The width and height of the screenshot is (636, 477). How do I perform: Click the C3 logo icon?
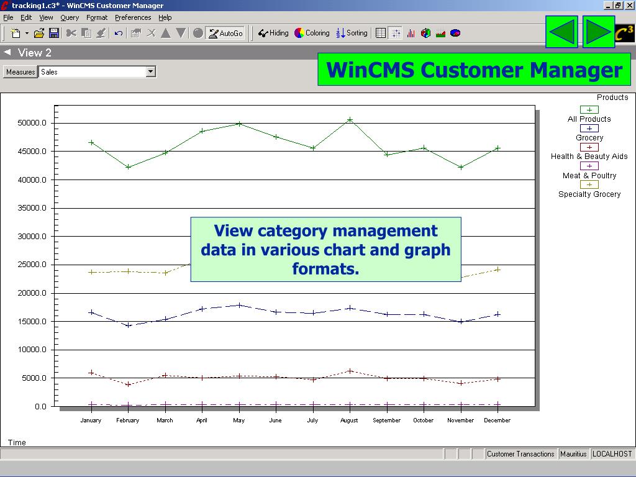click(x=625, y=34)
